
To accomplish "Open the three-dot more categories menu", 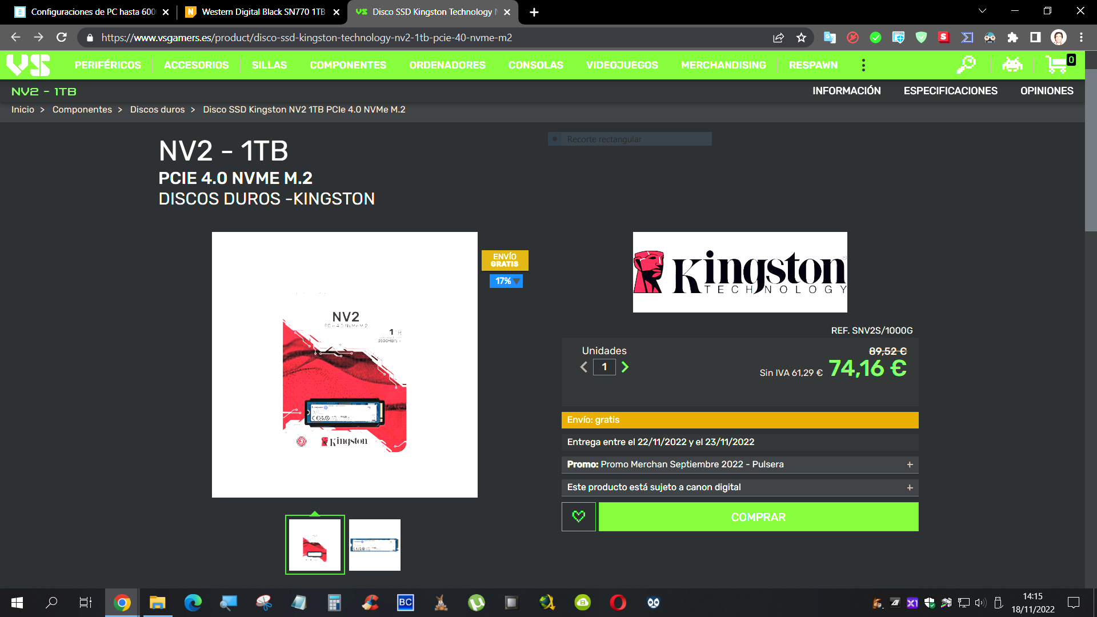I will (x=863, y=65).
